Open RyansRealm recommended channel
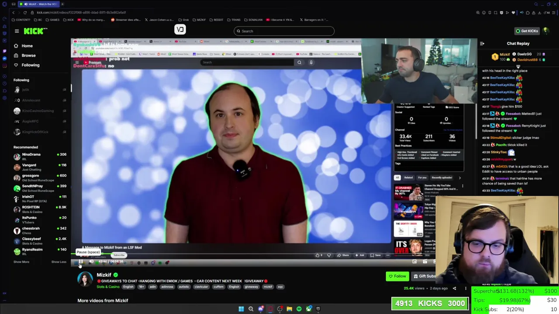Image resolution: width=559 pixels, height=314 pixels. (x=40, y=251)
